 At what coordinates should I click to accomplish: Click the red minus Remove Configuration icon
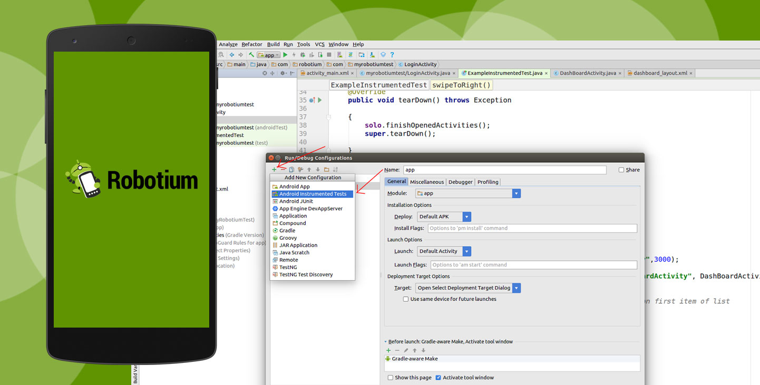pyautogui.click(x=283, y=170)
